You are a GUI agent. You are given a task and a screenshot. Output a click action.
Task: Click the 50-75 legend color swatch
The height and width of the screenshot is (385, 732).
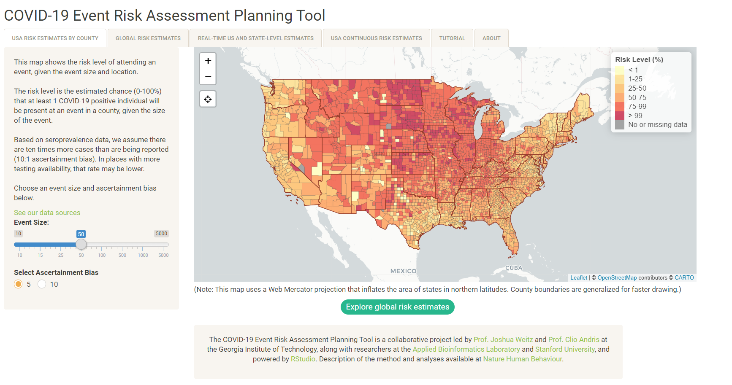coord(620,97)
